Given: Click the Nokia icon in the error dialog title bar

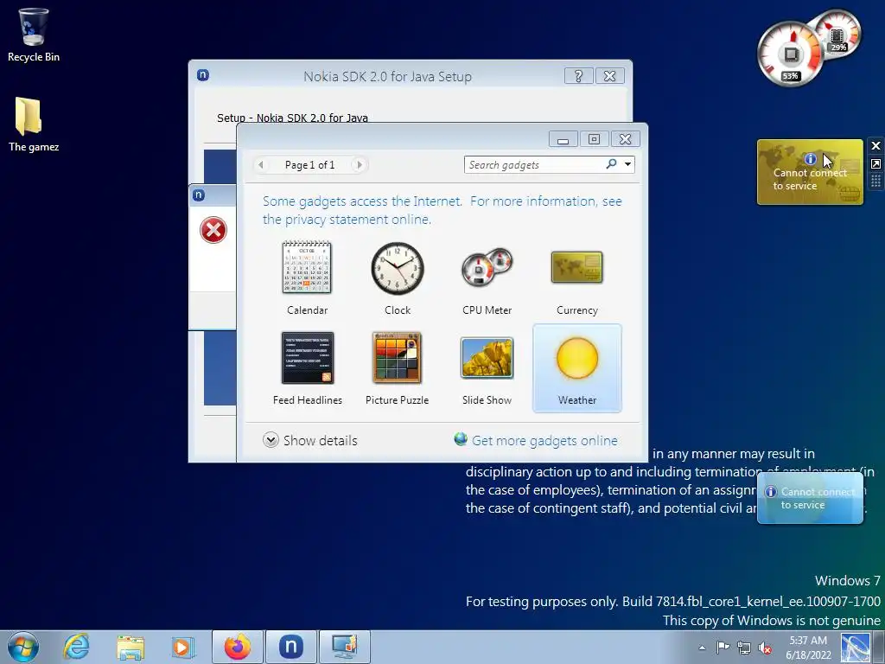Looking at the screenshot, I should tap(198, 195).
